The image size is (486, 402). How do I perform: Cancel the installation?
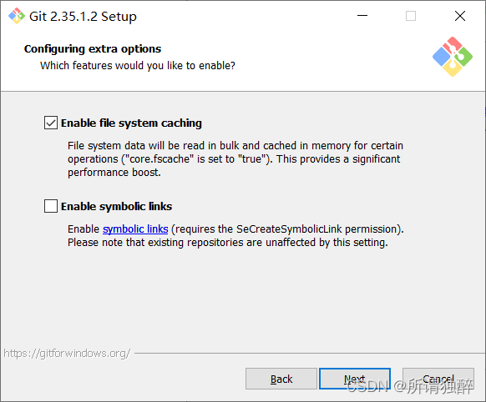pos(438,379)
